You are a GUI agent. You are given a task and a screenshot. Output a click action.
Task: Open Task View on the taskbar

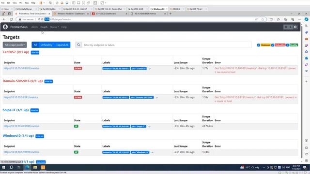tap(19, 167)
